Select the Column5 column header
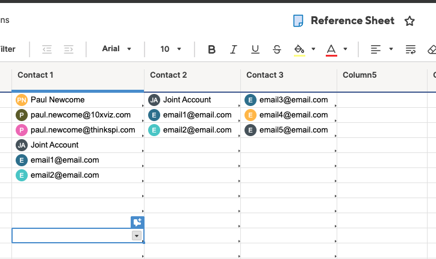The height and width of the screenshot is (259, 436). 382,75
